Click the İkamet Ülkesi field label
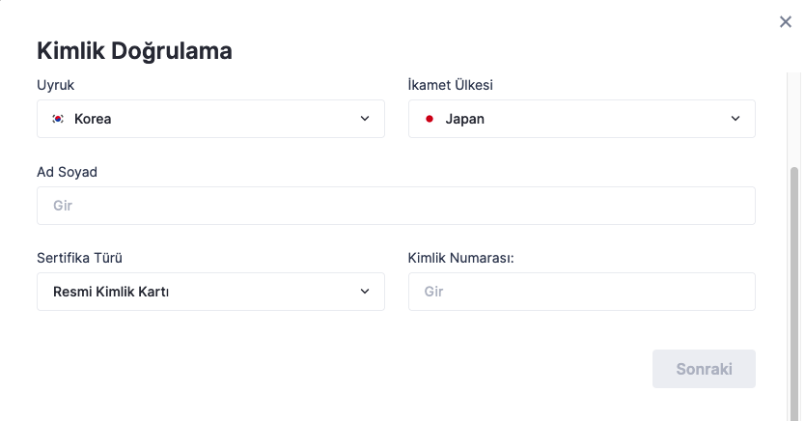805x421 pixels. 451,85
